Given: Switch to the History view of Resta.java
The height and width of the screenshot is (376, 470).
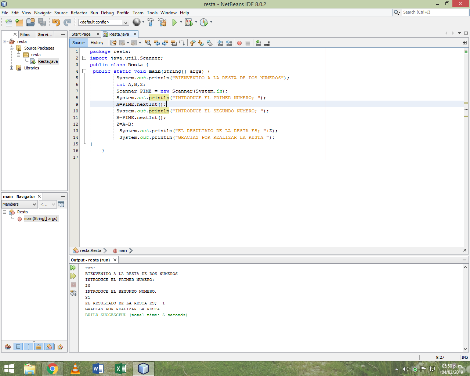Looking at the screenshot, I should 97,43.
